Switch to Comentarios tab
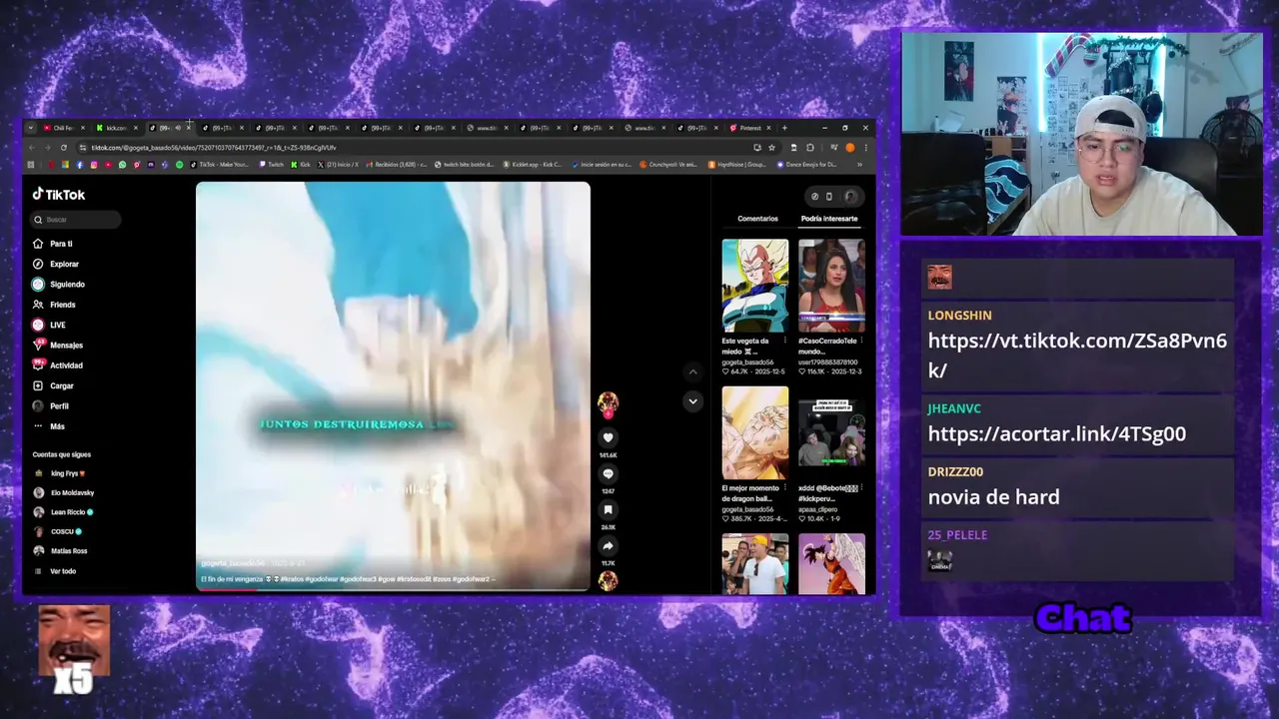 [x=757, y=219]
